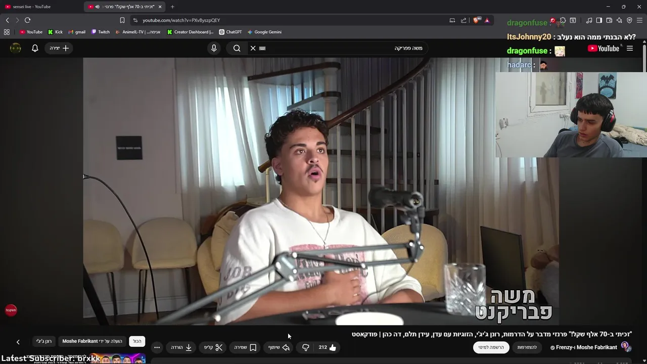Open the Creator Dashboard bookmark
Screen dimensions: 647x364
pyautogui.click(x=191, y=32)
